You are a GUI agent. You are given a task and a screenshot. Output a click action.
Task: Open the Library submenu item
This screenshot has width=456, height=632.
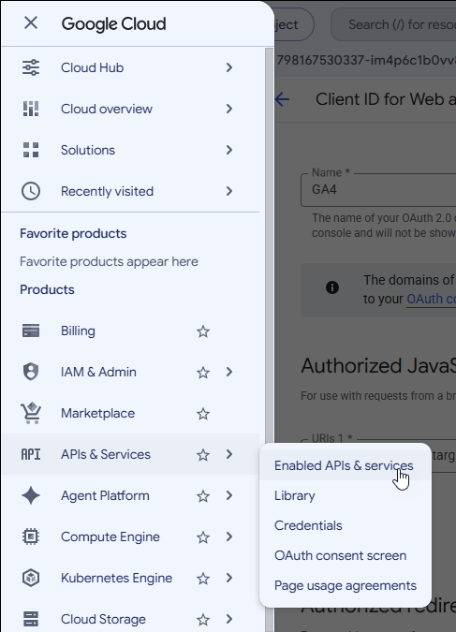(x=346, y=495)
